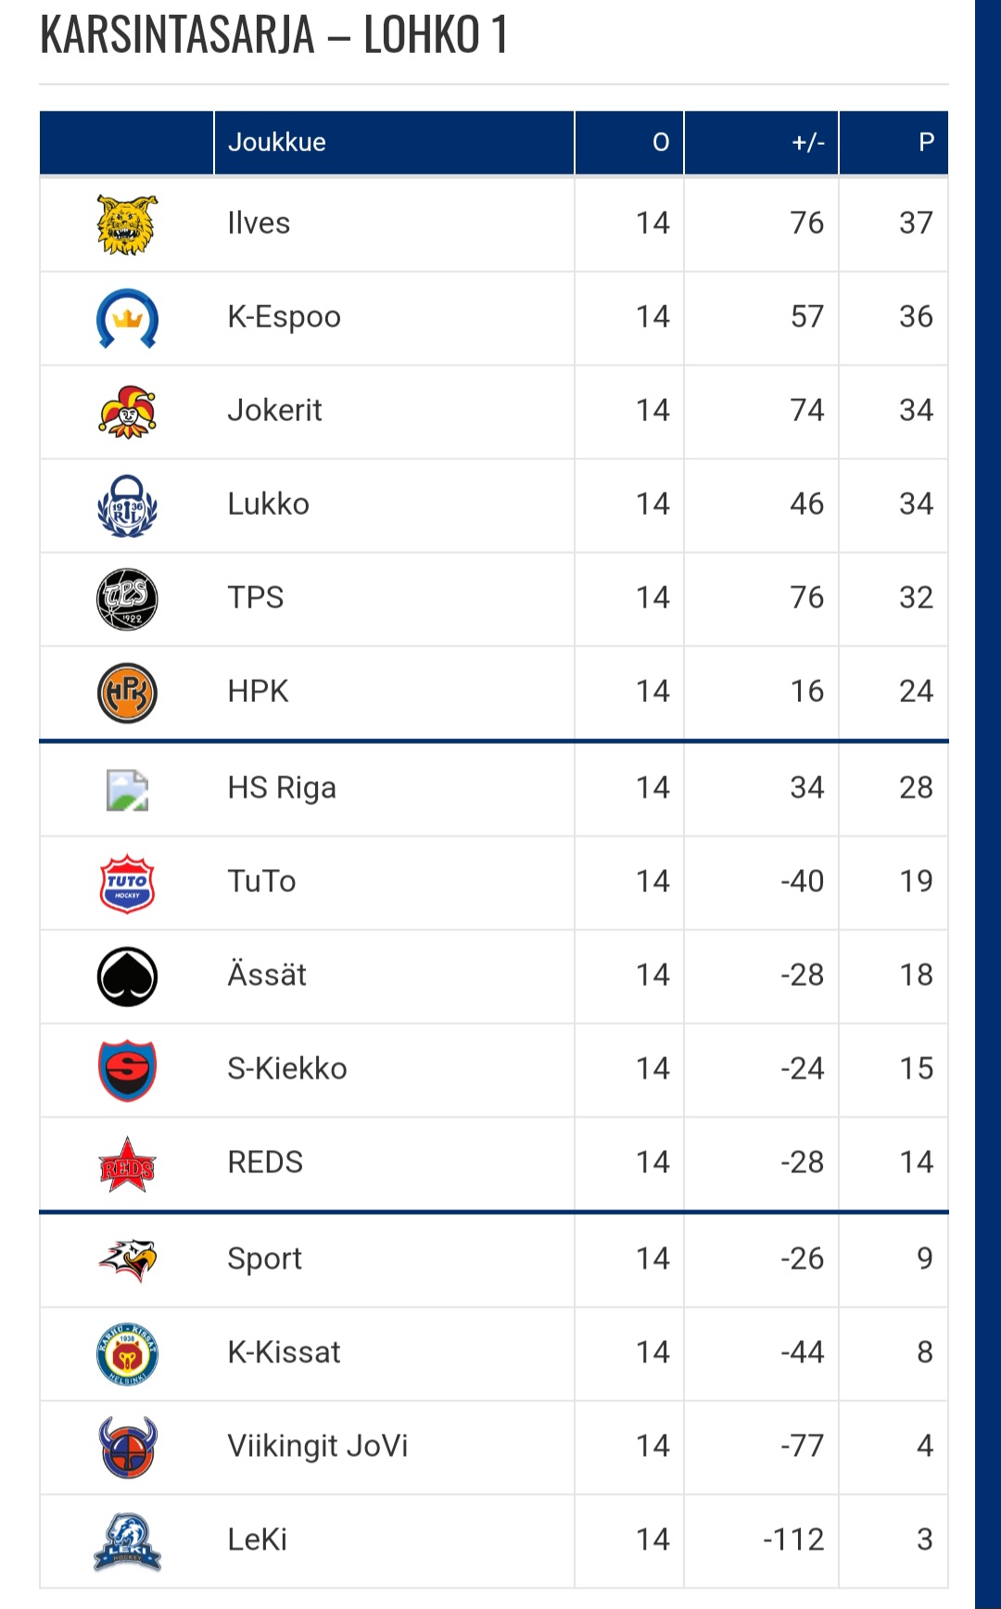The image size is (1001, 1609).
Task: Click the Sport eagle logo
Action: pyautogui.click(x=127, y=1259)
